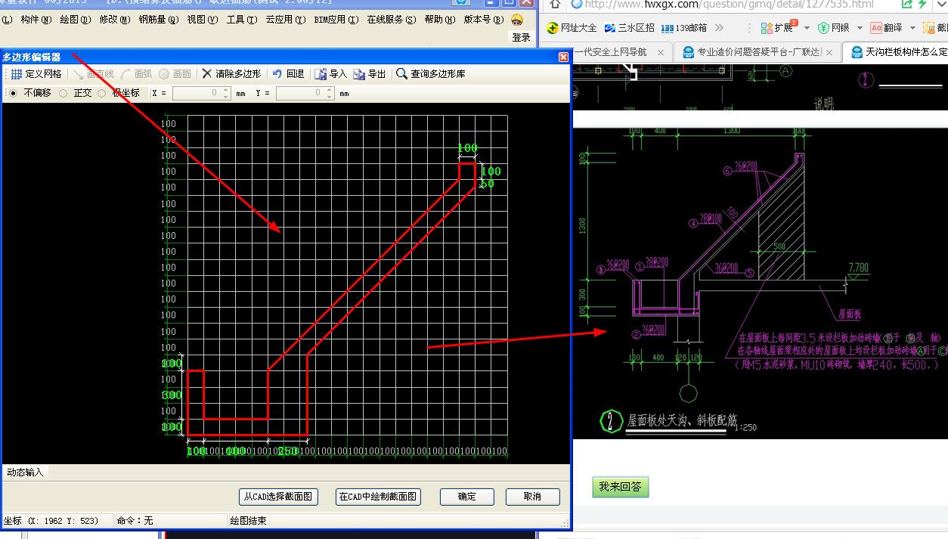This screenshot has height=539, width=948.
Task: Open the 钢筋量(Q) menu
Action: tap(159, 20)
